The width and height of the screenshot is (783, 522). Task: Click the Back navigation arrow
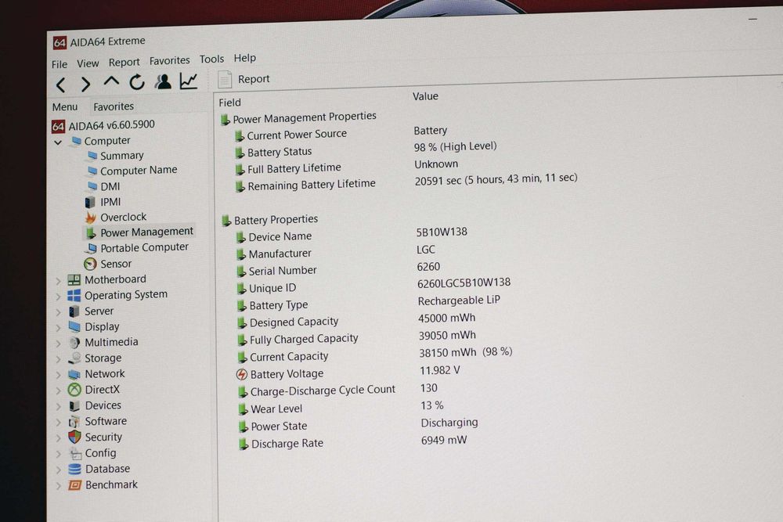(x=61, y=85)
